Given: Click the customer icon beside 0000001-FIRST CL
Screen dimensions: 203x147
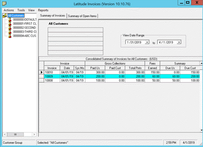Looking at the screenshot, I should 10,24.
